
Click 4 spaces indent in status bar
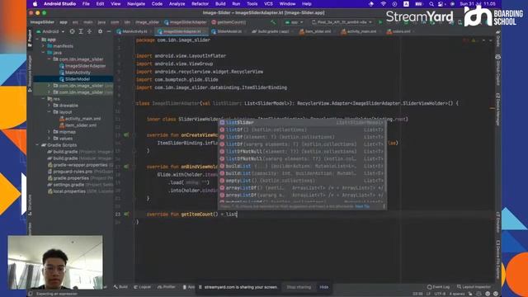[457, 294]
